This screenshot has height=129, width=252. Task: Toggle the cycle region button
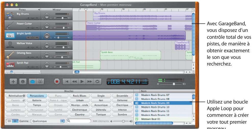[x=97, y=82]
